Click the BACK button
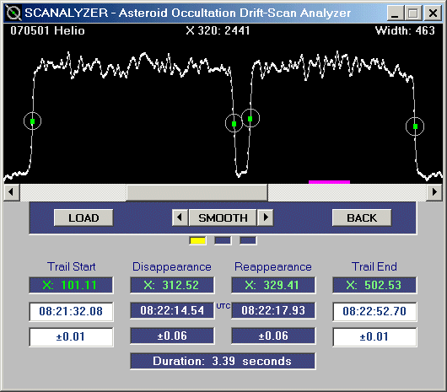Viewport: 447px width, 392px height. [x=362, y=218]
